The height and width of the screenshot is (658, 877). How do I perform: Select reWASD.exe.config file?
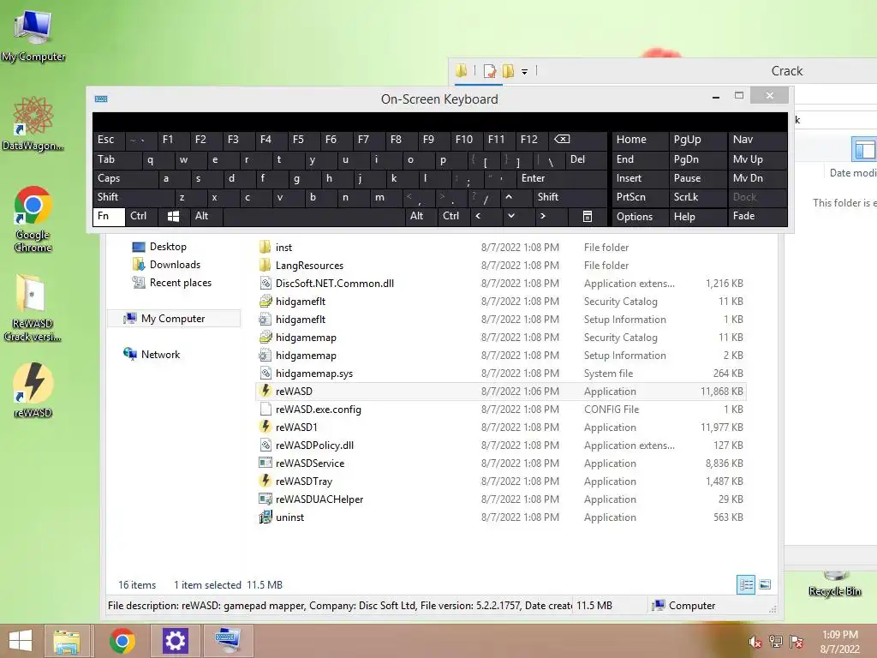coord(501,409)
